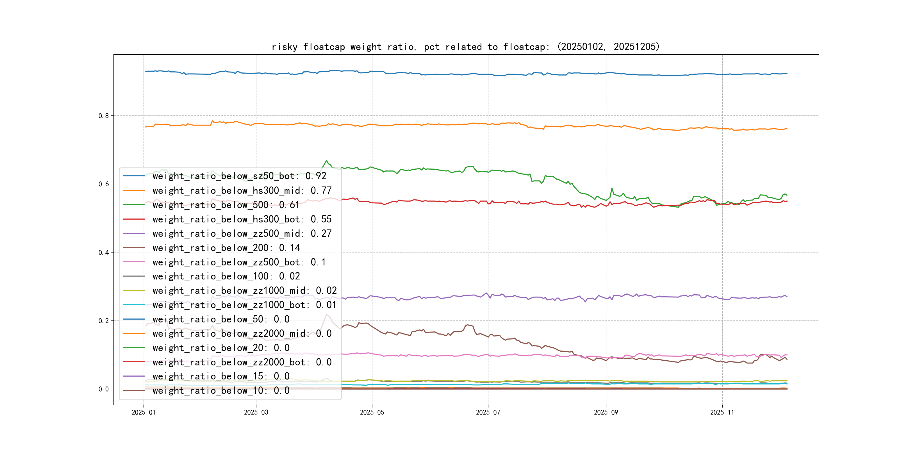Image resolution: width=910 pixels, height=455 pixels.
Task: Click the 0.4 y-axis tick label
Action: 104,252
